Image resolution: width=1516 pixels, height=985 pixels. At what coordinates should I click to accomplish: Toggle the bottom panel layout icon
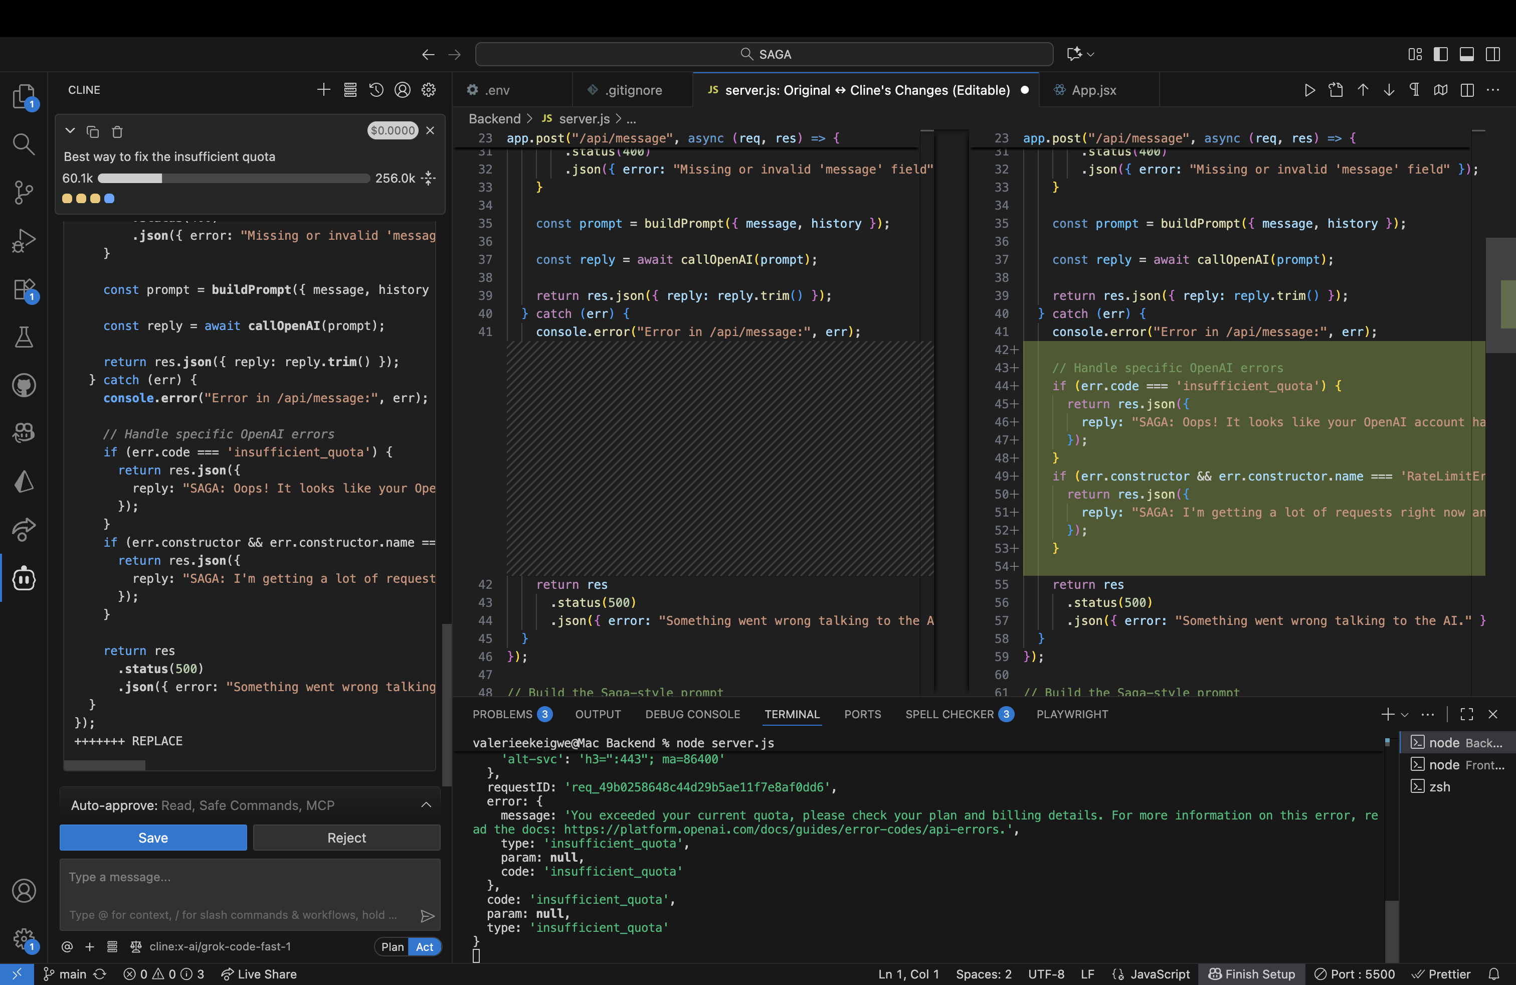coord(1466,54)
